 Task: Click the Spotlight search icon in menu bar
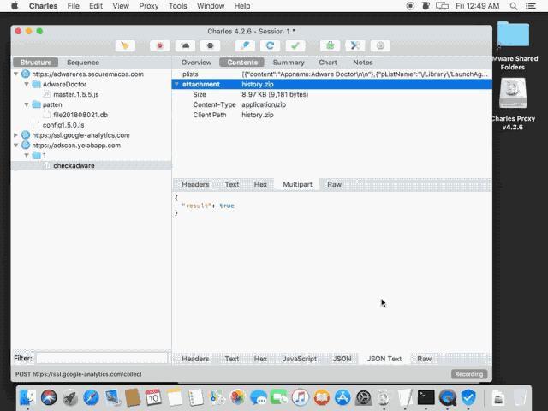pyautogui.click(x=514, y=6)
